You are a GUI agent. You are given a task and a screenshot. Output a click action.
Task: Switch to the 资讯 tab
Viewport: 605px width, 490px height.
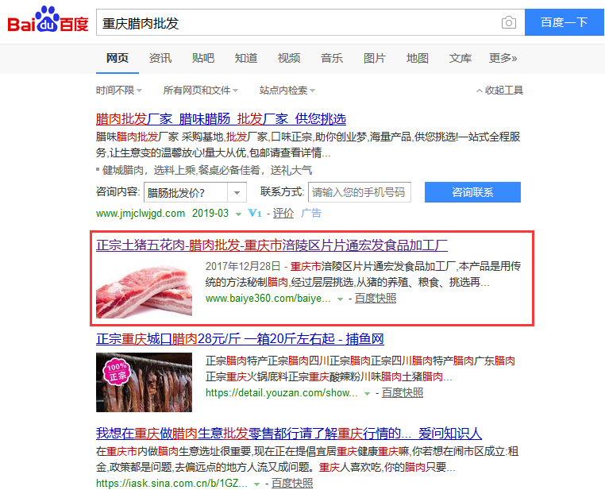[160, 58]
